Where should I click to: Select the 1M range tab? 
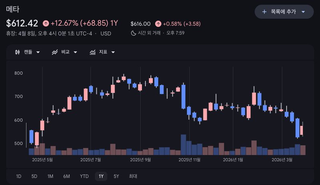coord(50,176)
